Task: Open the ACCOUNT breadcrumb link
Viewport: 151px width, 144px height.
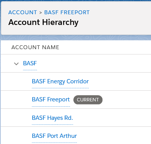Action: pyautogui.click(x=23, y=12)
